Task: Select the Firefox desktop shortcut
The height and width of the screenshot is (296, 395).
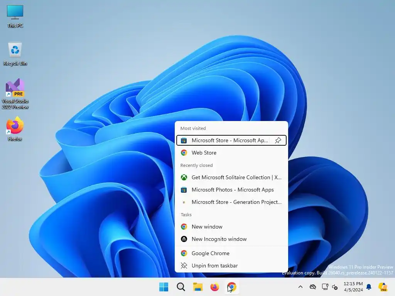Action: pyautogui.click(x=15, y=129)
